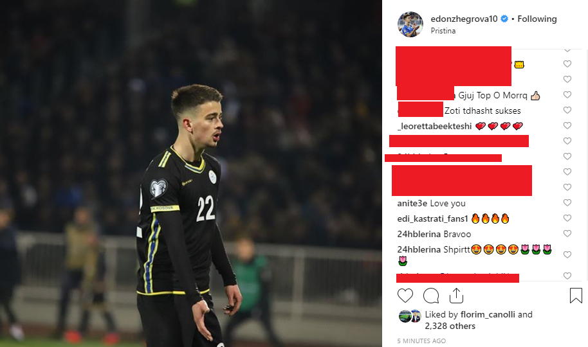Open the edonzhegrova10 profile link

(x=464, y=19)
